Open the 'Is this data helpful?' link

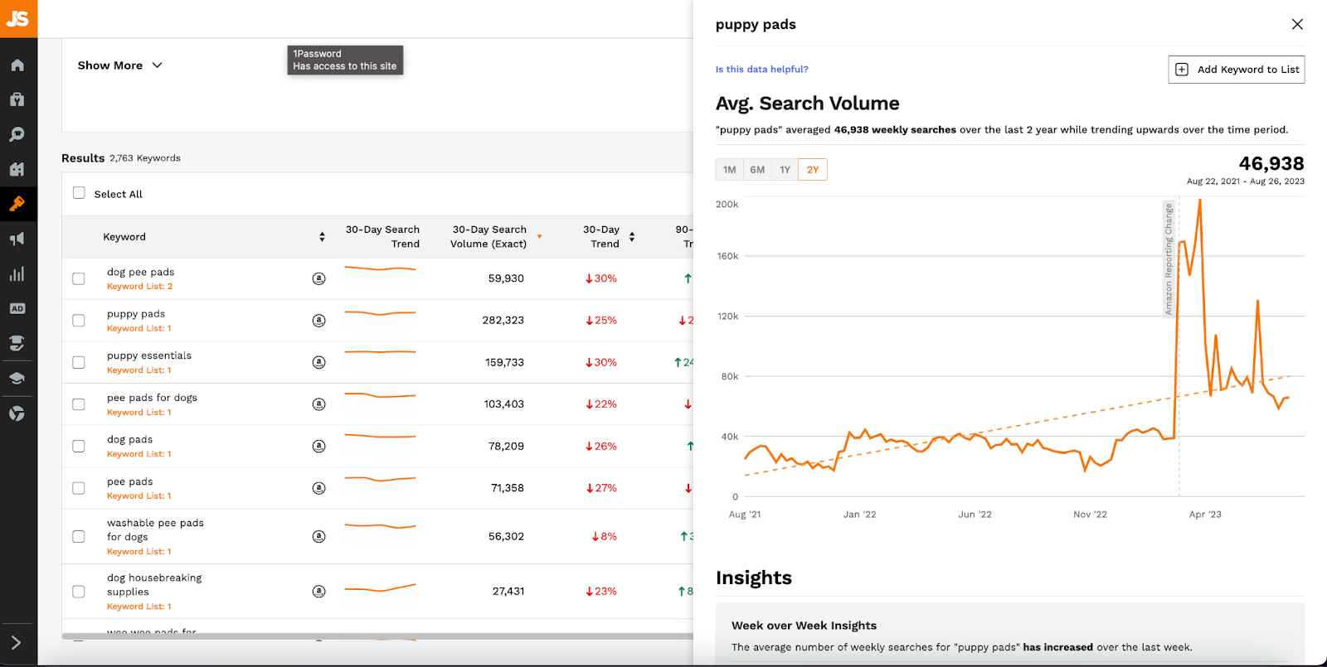click(761, 70)
